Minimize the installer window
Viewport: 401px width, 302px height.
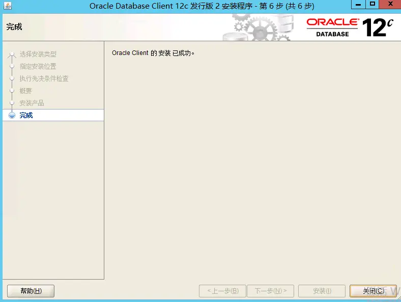[x=358, y=5]
